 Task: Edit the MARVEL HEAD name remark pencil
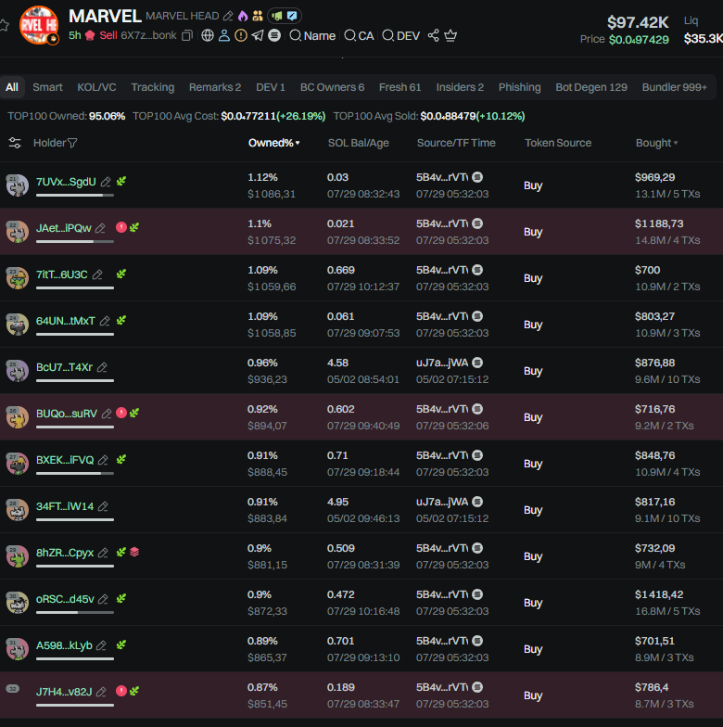click(x=228, y=17)
